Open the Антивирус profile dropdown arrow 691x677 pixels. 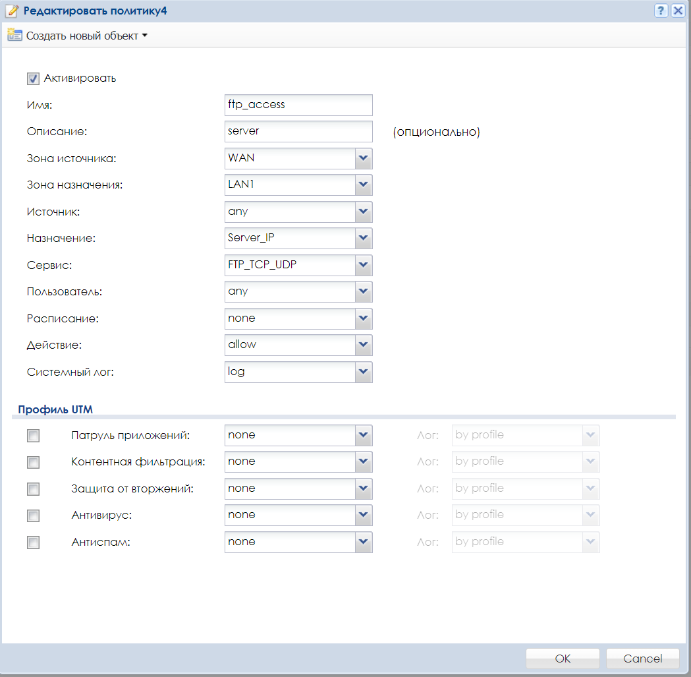[363, 515]
